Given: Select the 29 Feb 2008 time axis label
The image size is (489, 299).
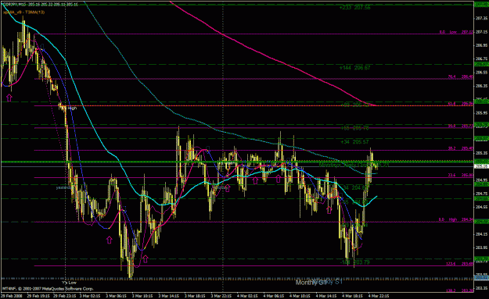Looking at the screenshot, I should click(12, 296).
